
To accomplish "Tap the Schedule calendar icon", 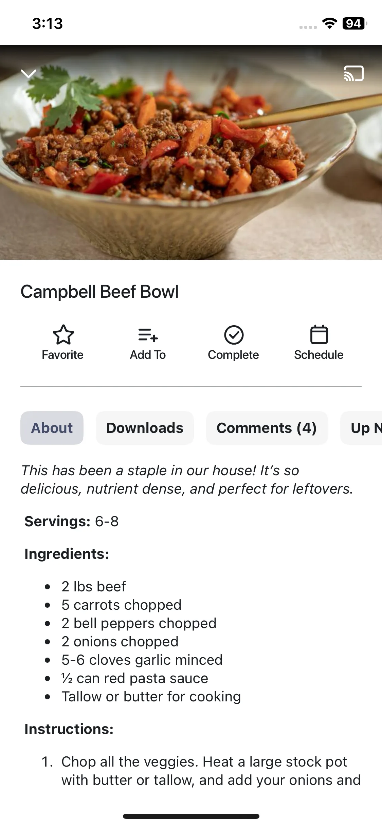I will point(319,335).
